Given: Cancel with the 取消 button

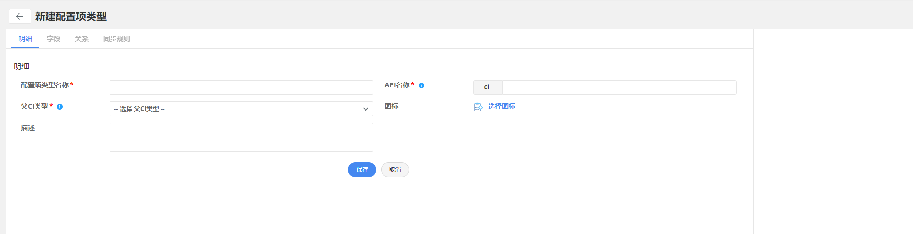Looking at the screenshot, I should coord(395,169).
